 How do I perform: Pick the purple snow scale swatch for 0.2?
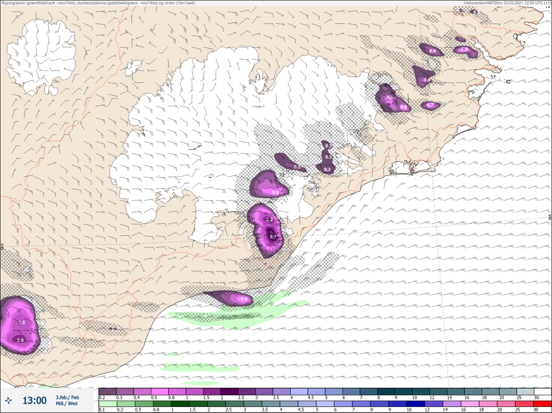(x=107, y=391)
